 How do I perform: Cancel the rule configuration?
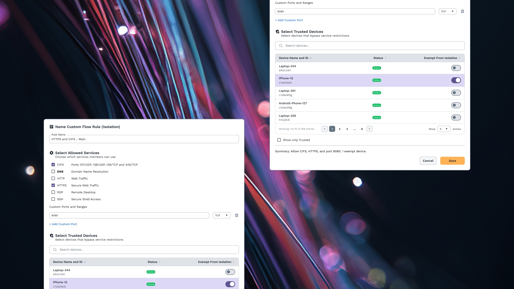coord(428,161)
